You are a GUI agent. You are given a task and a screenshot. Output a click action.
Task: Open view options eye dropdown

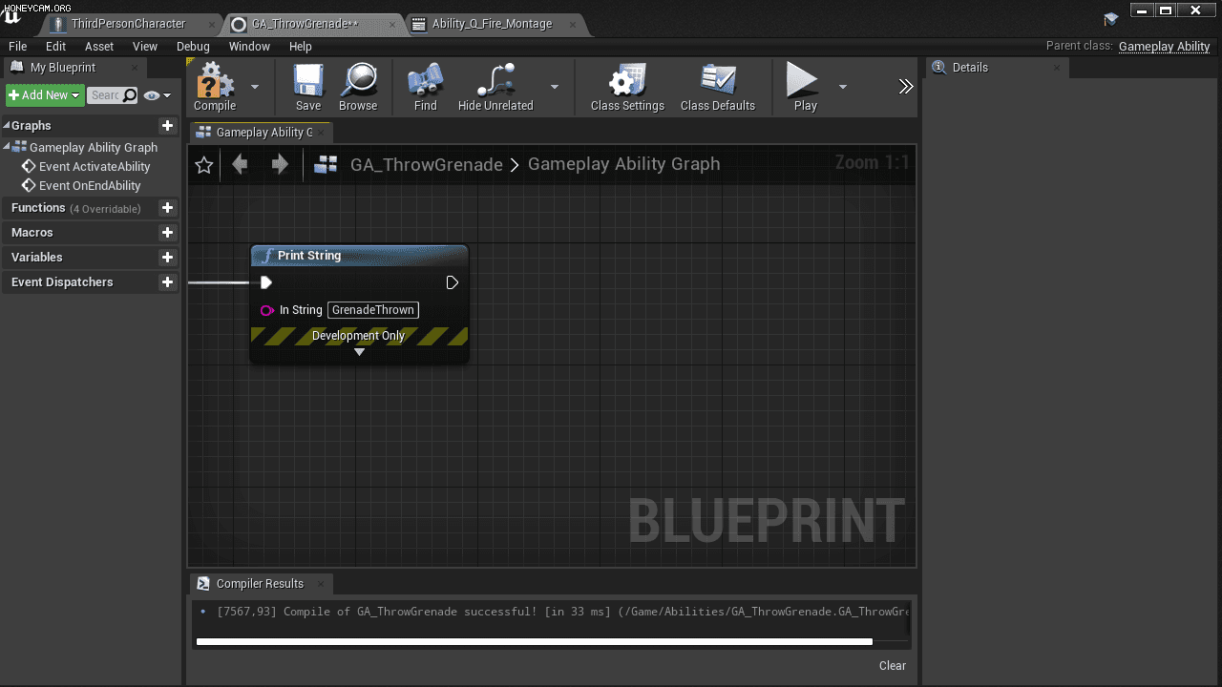tap(158, 95)
